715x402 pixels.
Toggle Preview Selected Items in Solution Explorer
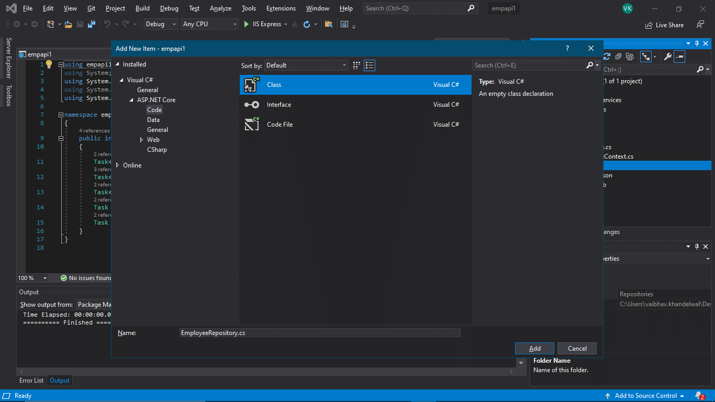[x=679, y=57]
